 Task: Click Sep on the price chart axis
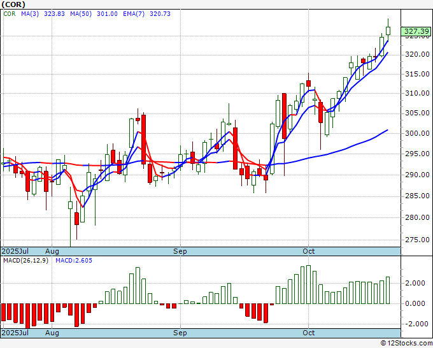pyautogui.click(x=180, y=251)
